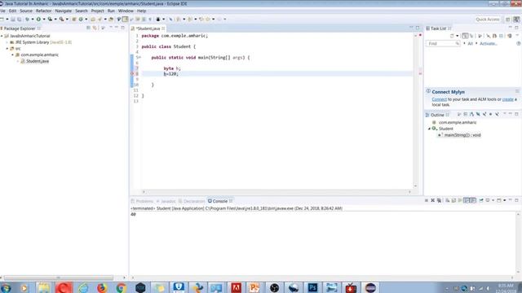
Task: Switch to the Problems tab
Action: click(142, 201)
